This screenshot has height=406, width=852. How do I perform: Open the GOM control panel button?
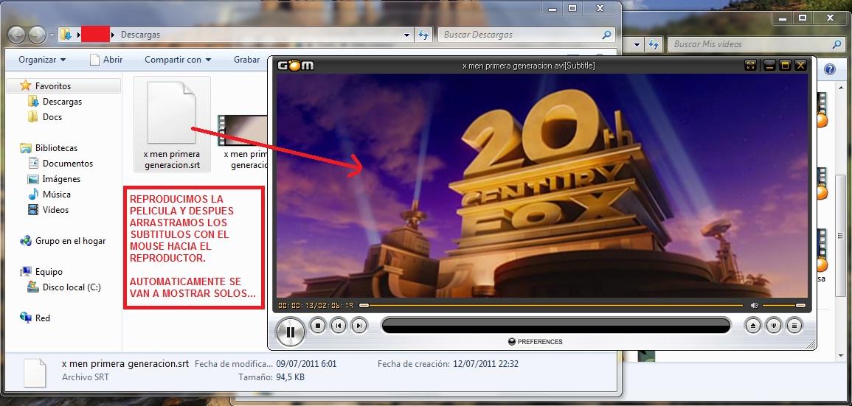coord(774,326)
